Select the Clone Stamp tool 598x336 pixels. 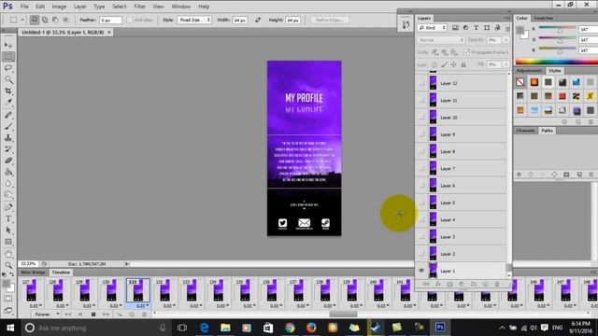click(8, 137)
